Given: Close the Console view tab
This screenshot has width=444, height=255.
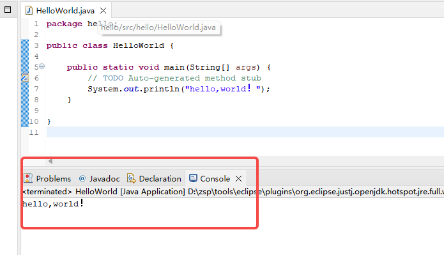Looking at the screenshot, I should (x=239, y=178).
